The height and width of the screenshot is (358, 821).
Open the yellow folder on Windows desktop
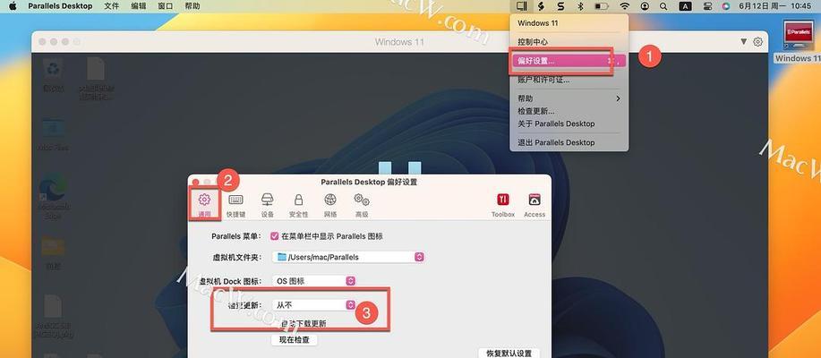pos(53,252)
